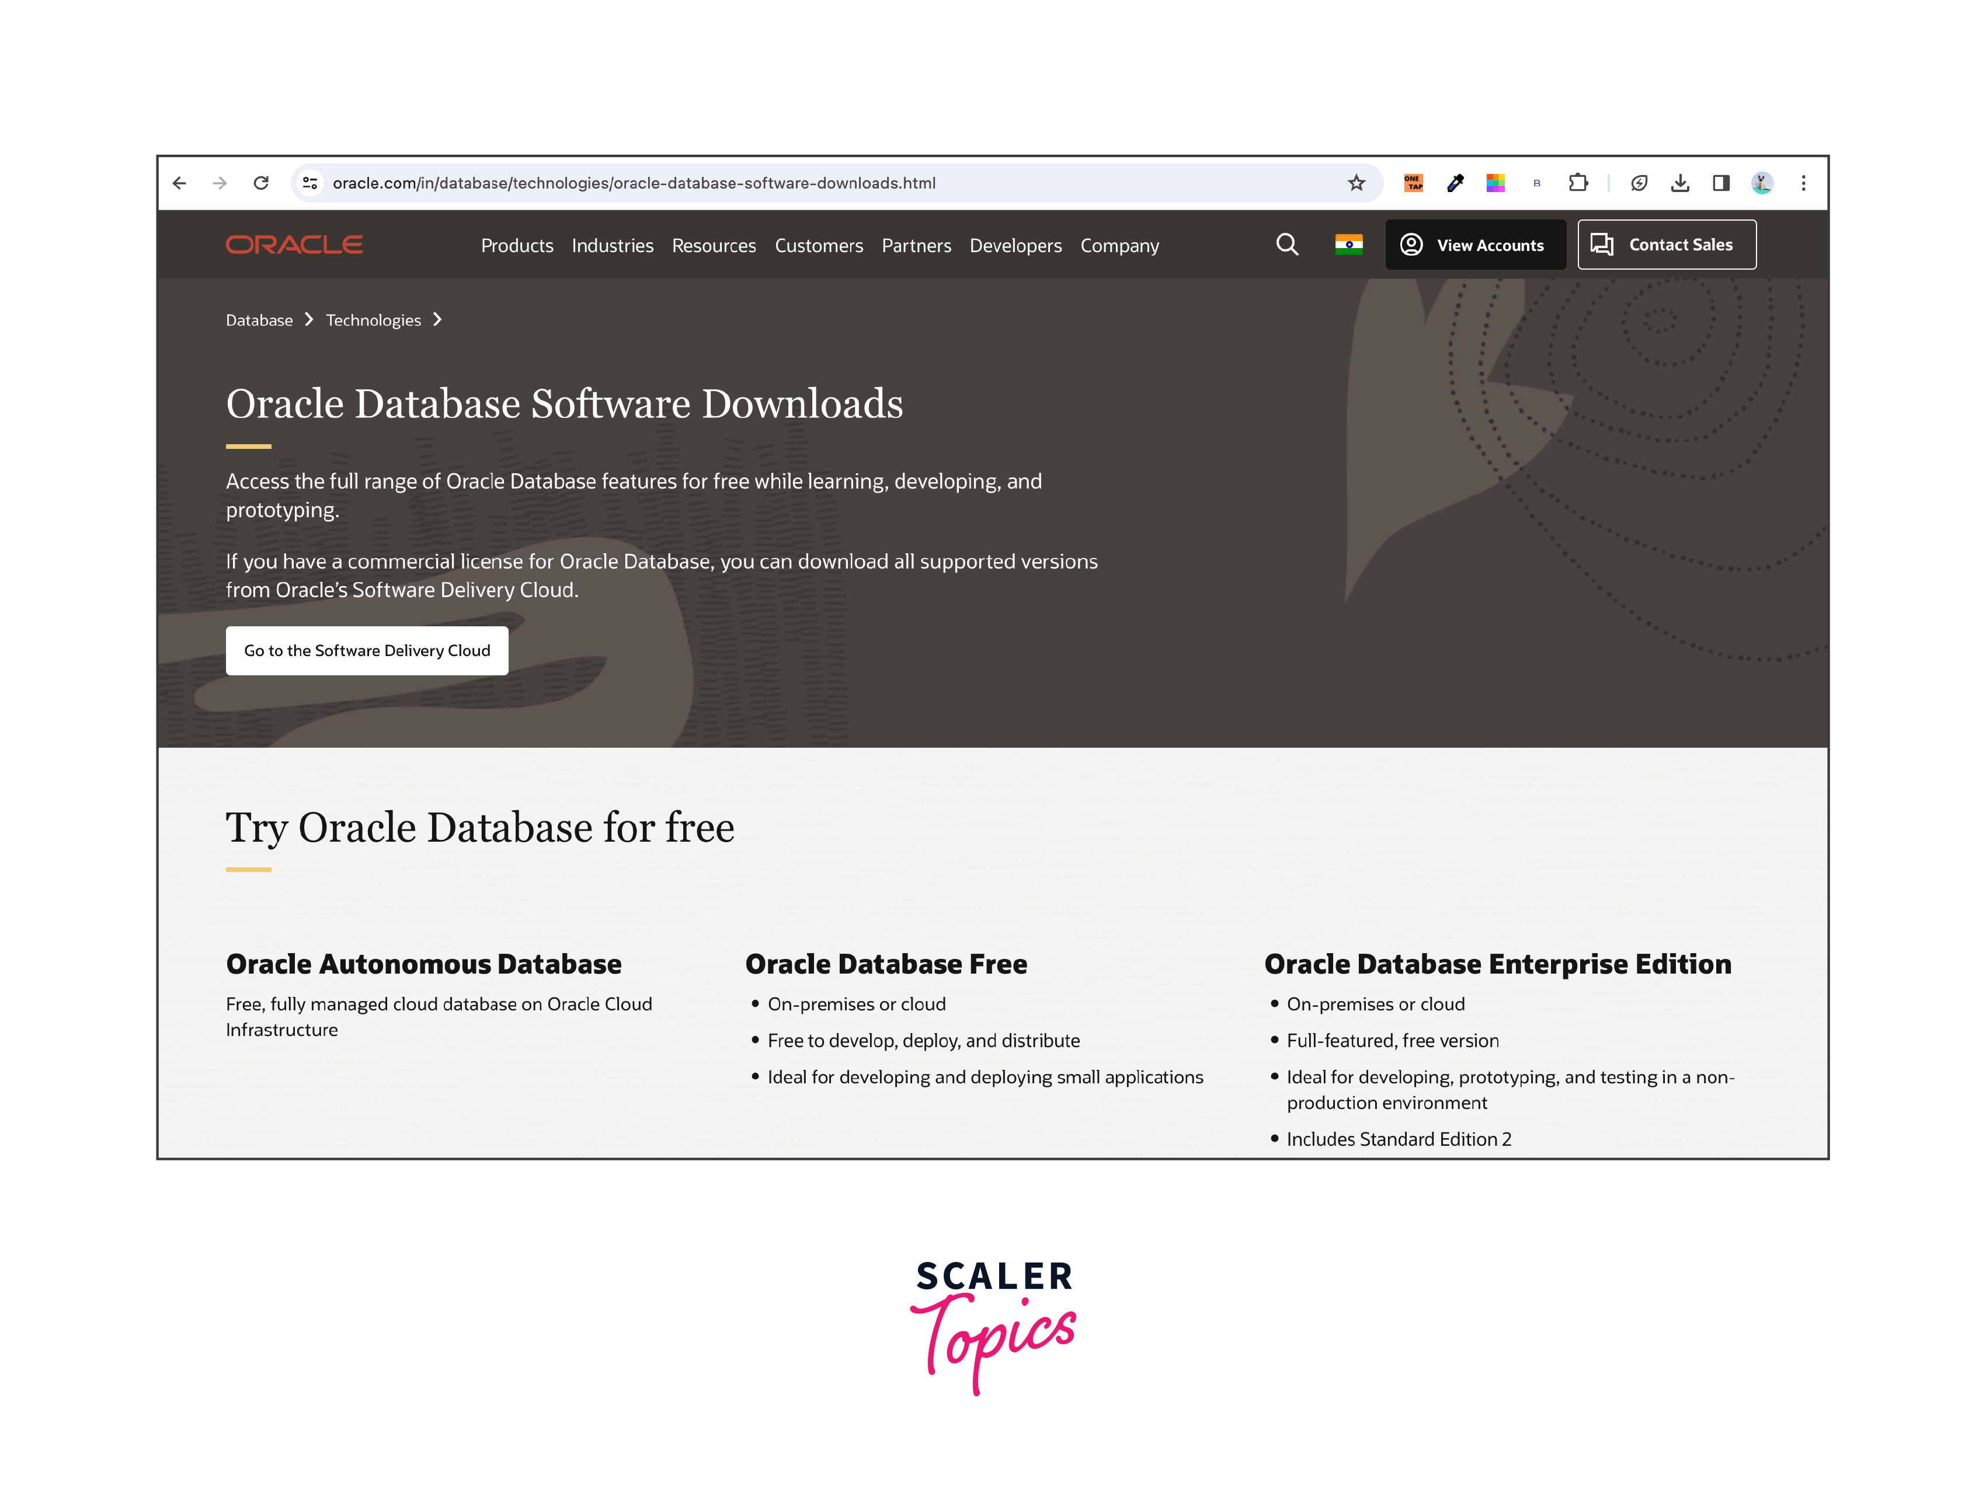Viewport: 1986px width, 1503px height.
Task: Click Go to the Software Delivery Cloud
Action: coord(367,651)
